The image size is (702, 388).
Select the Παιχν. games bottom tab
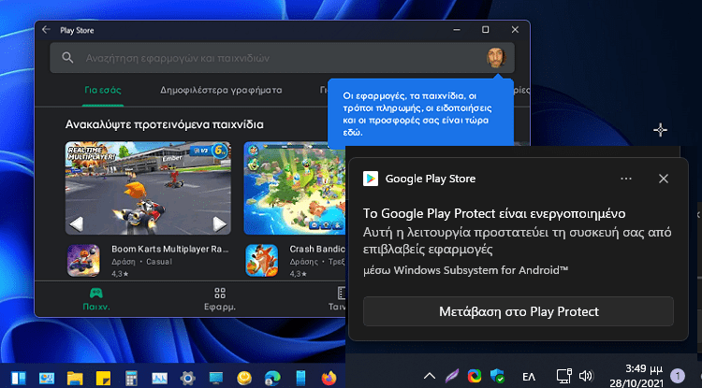(x=96, y=299)
